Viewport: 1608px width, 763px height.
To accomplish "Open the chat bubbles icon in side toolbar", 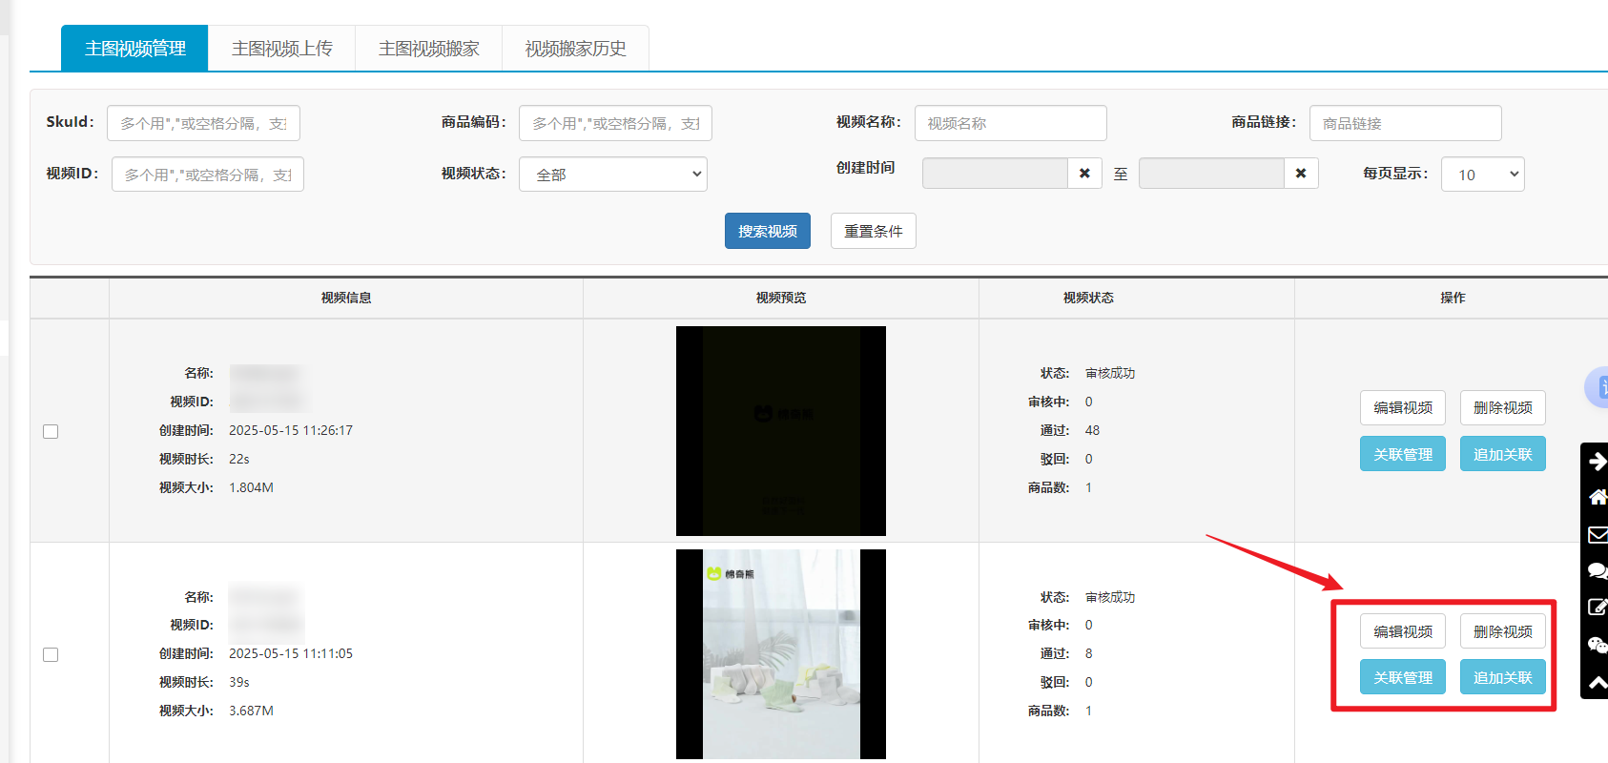I will pos(1597,570).
